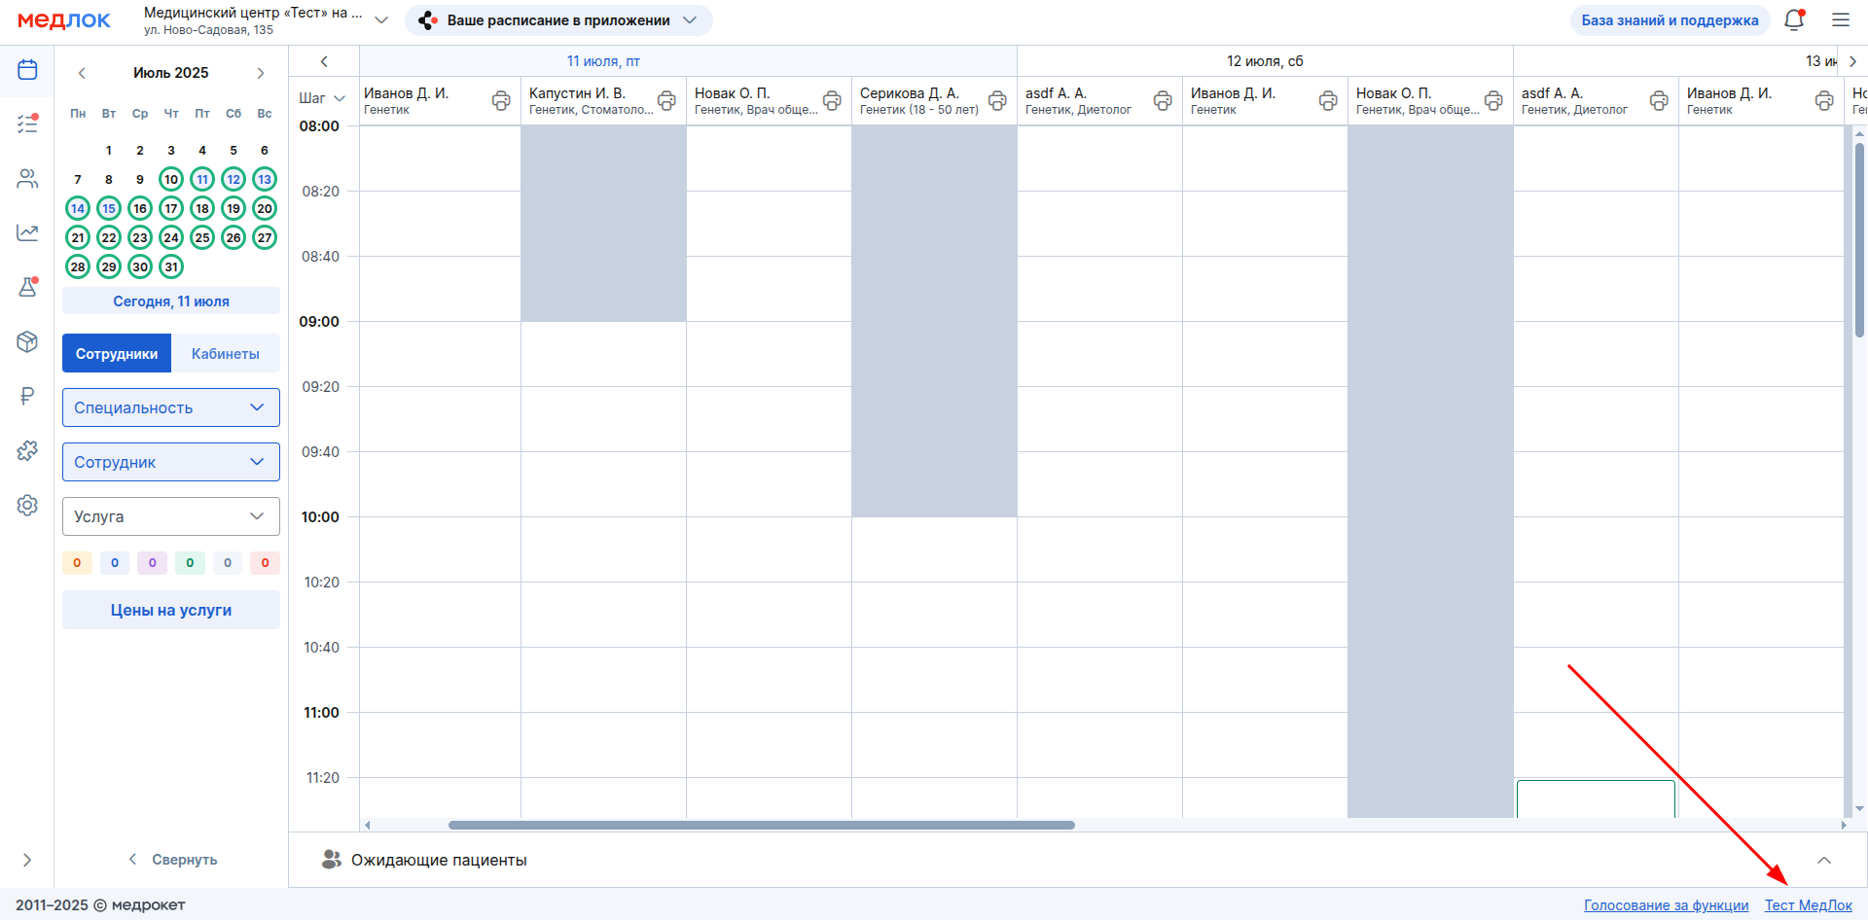Show later days in schedule
This screenshot has height=920, width=1868.
pyautogui.click(x=1852, y=61)
